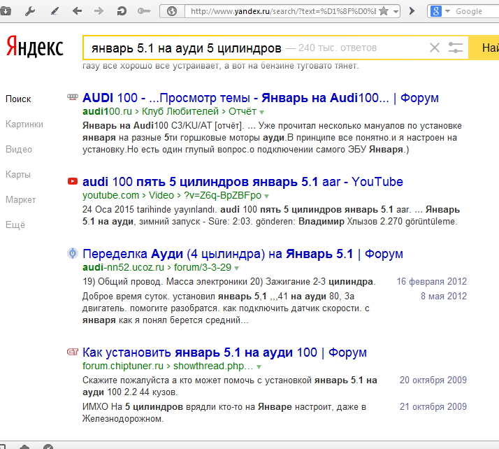The width and height of the screenshot is (499, 449).
Task: Click the YouTube favicon icon
Action: click(73, 181)
